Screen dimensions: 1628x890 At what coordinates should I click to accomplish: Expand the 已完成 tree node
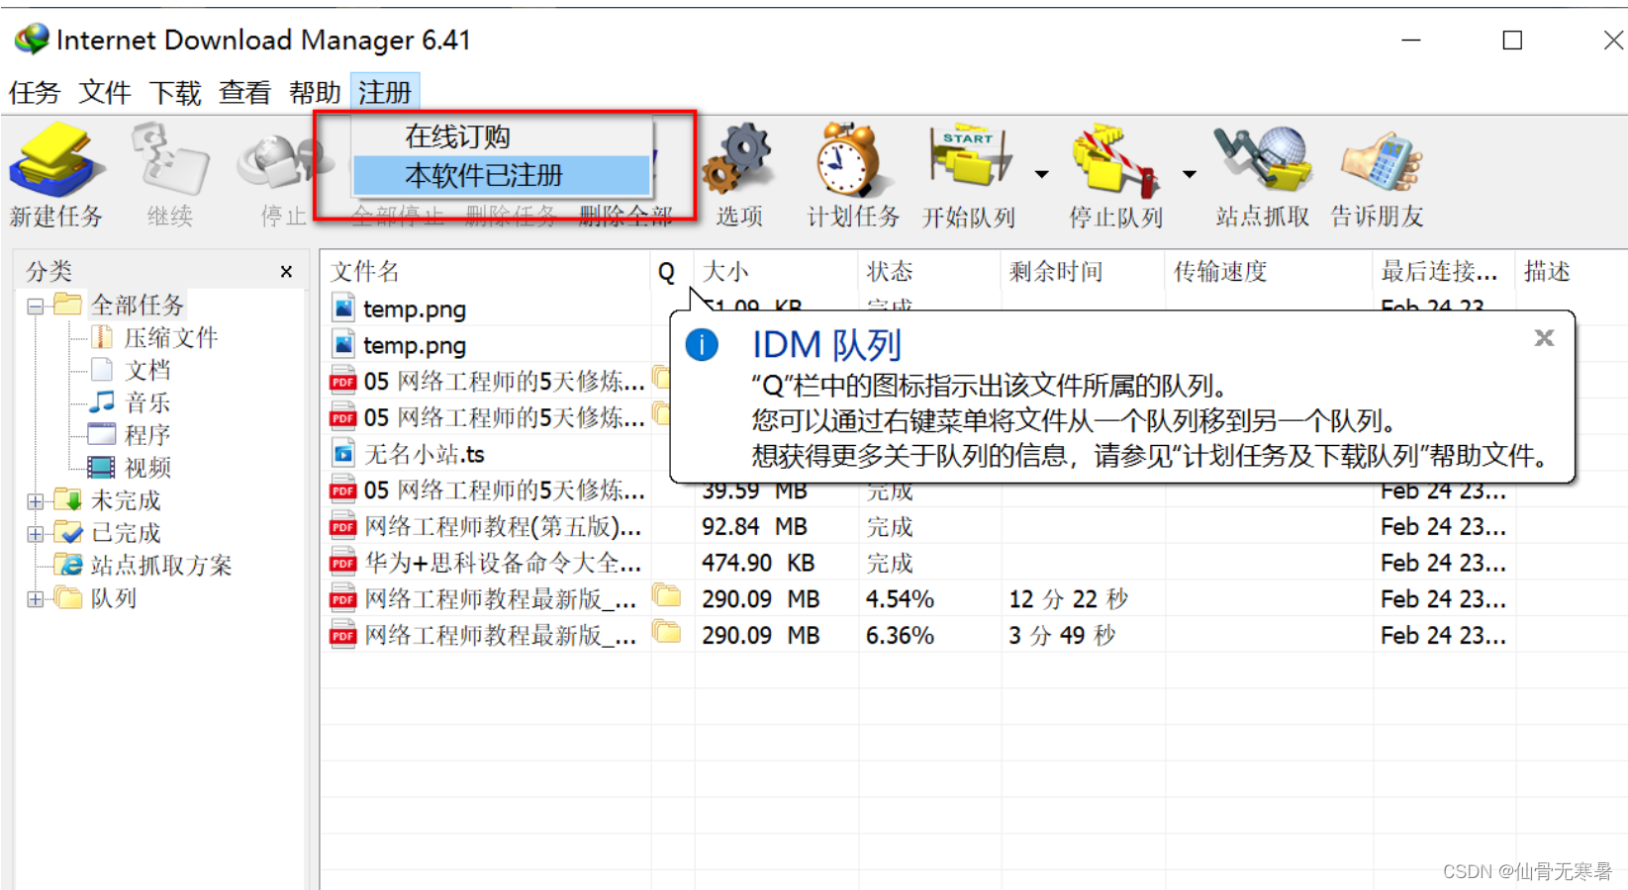pos(36,534)
